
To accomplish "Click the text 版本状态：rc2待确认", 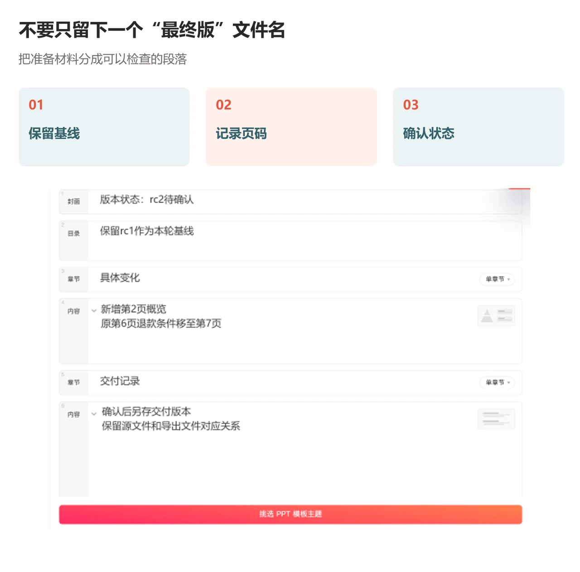I will (147, 199).
